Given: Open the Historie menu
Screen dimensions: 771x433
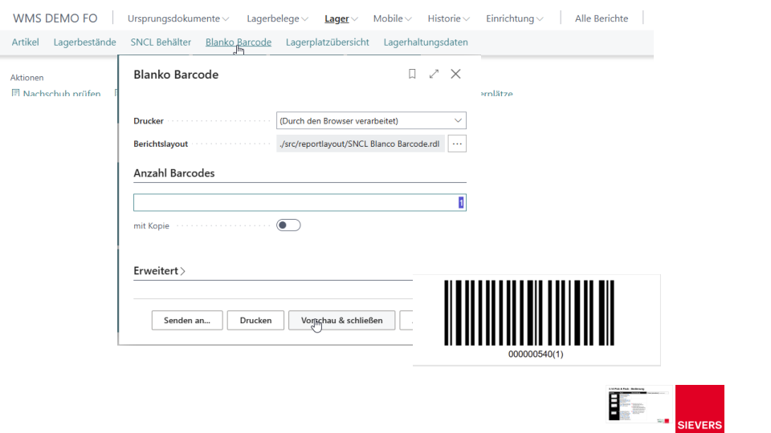Looking at the screenshot, I should 448,18.
